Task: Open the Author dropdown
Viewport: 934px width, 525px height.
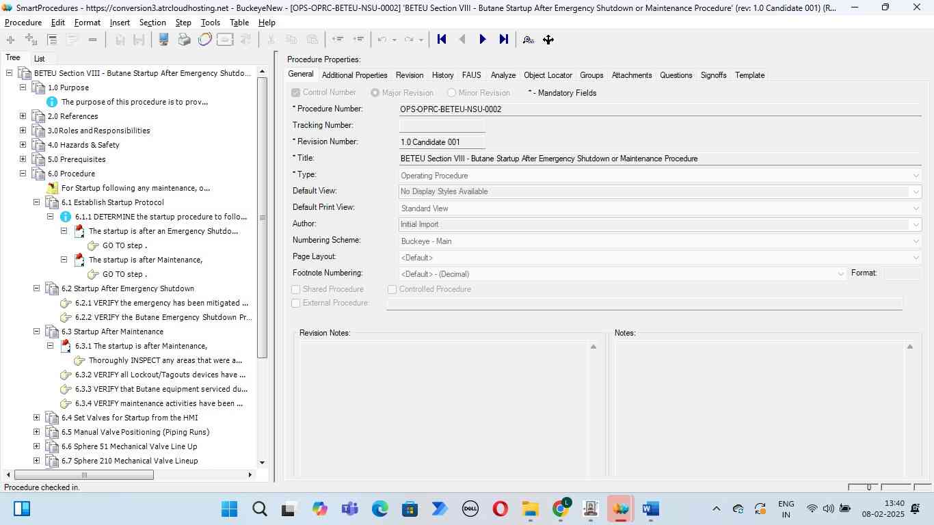Action: point(916,224)
